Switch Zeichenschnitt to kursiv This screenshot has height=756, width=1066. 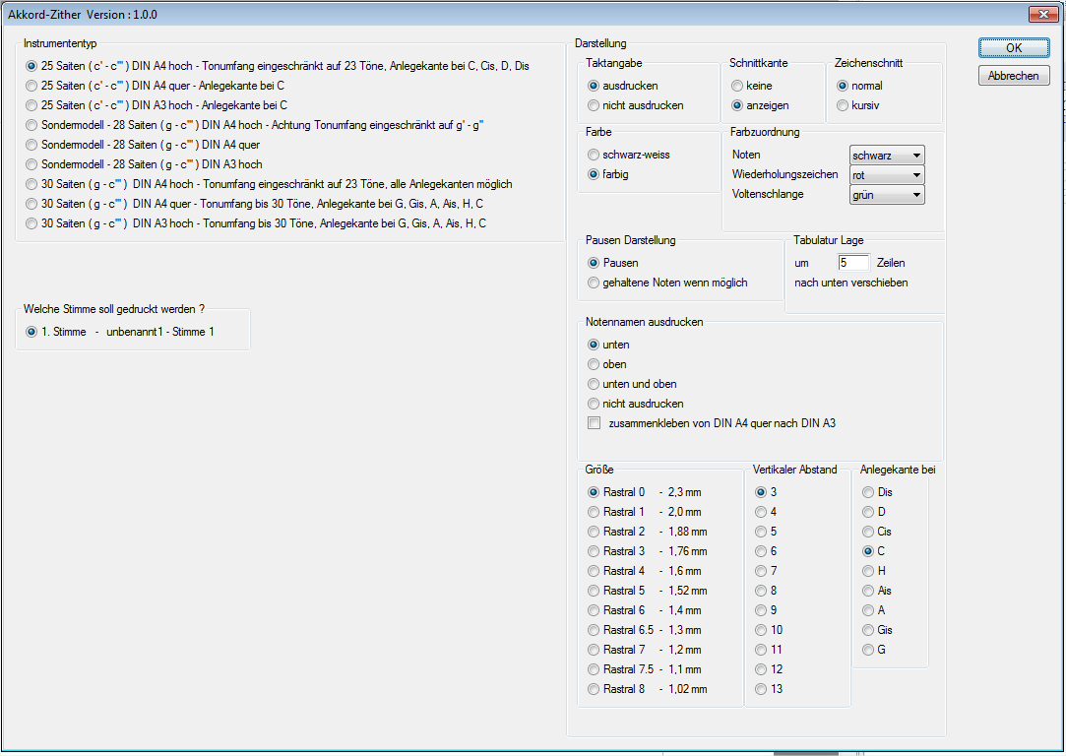(x=843, y=105)
